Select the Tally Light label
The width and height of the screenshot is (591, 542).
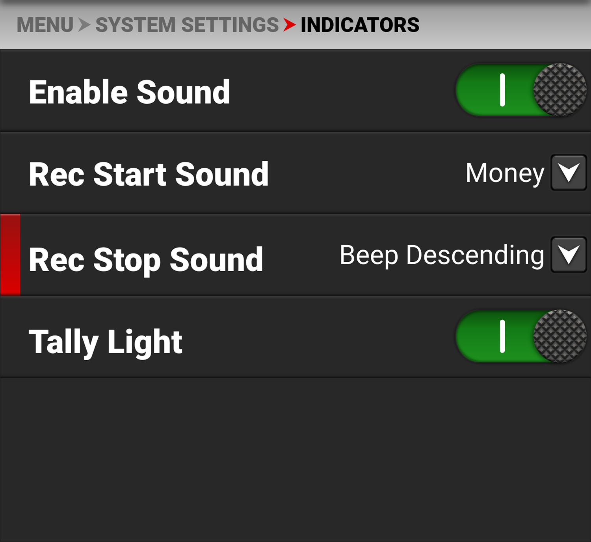pos(106,342)
